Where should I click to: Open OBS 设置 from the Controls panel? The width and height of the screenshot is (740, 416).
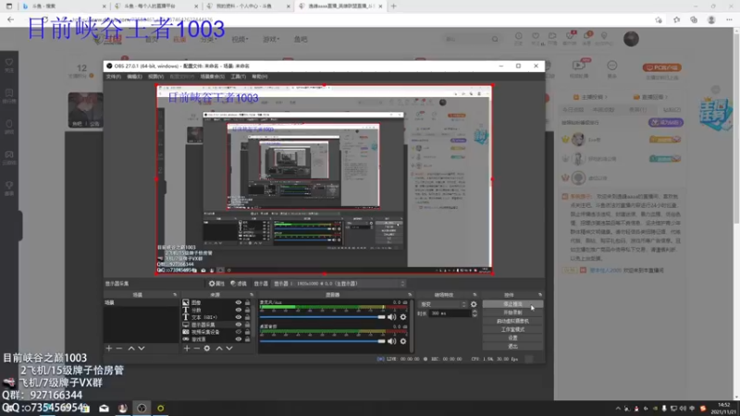pyautogui.click(x=512, y=338)
